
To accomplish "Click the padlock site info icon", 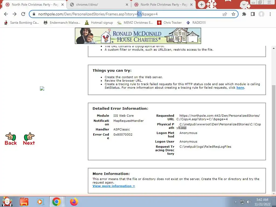I will click(x=34, y=14).
